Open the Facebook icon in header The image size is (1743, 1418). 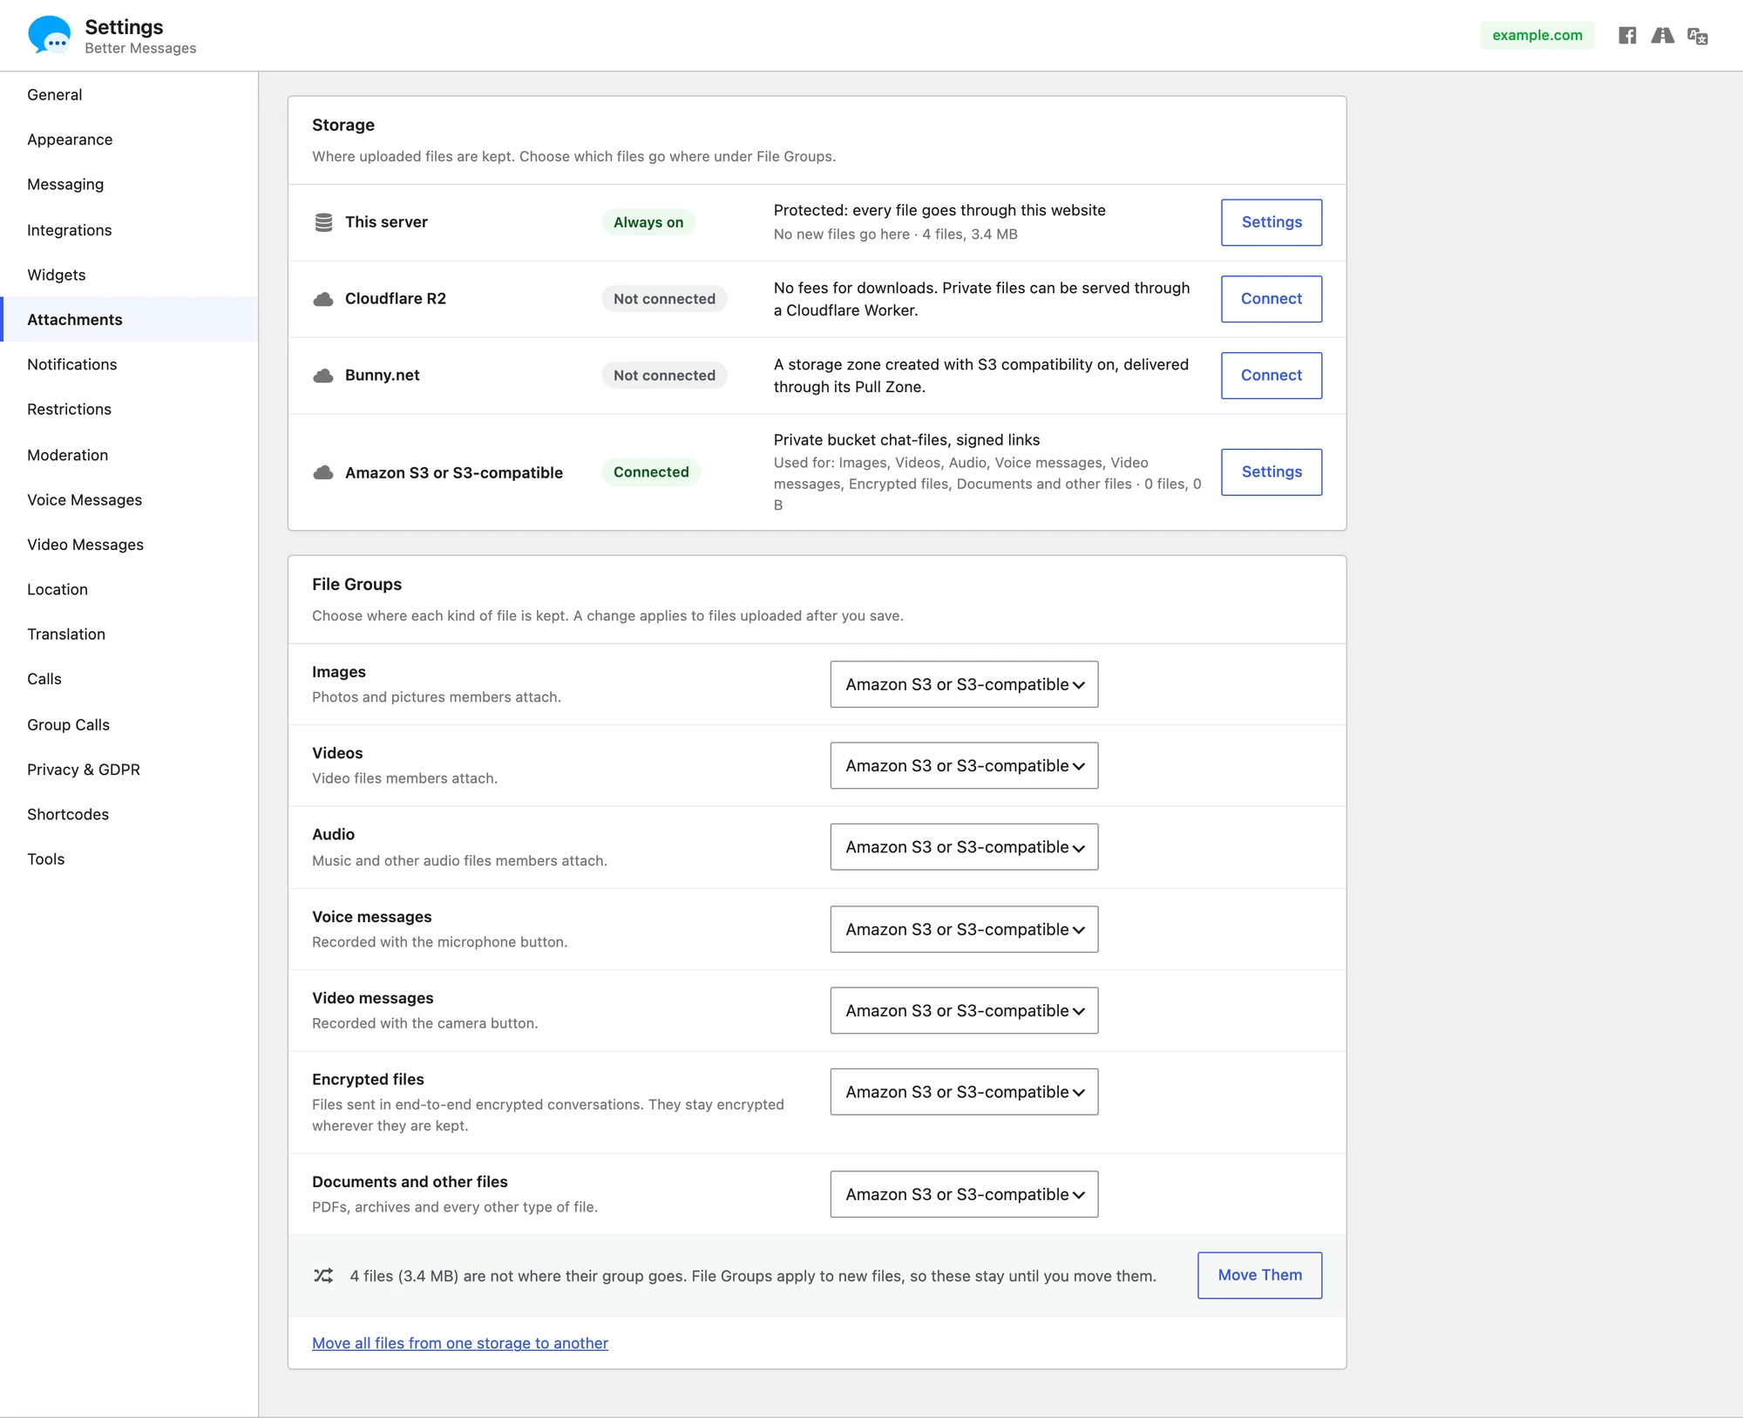point(1627,36)
